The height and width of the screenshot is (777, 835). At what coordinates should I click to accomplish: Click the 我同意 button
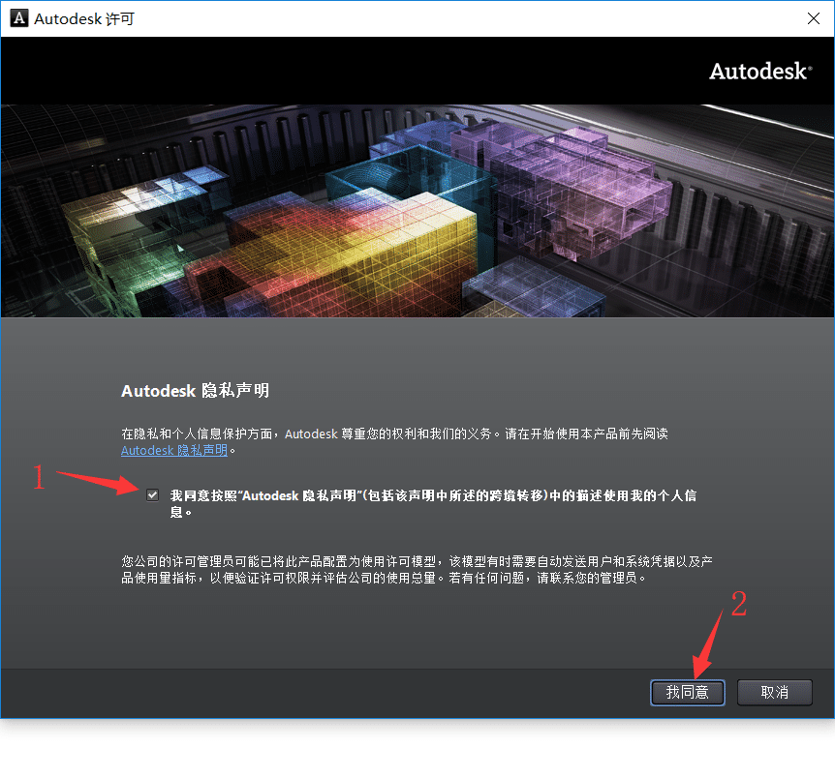tap(687, 692)
